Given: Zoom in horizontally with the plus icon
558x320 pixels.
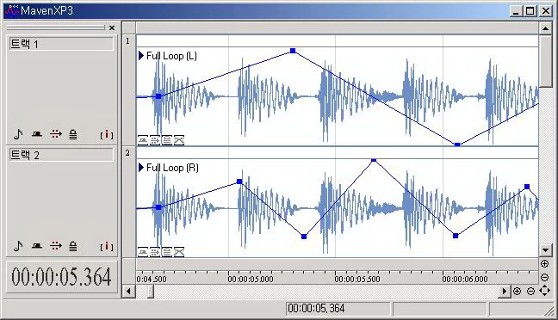Looking at the screenshot, I should coord(517,292).
